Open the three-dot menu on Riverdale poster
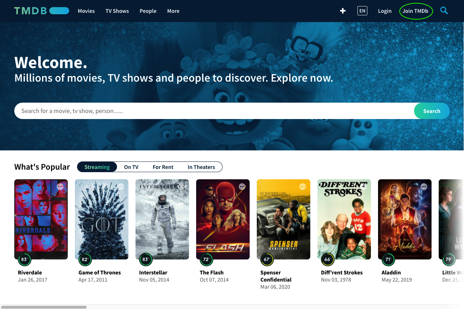 click(x=60, y=186)
